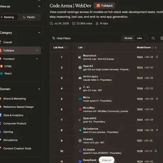Click the flask icon by 14 labs
This screenshot has height=163, width=163.
[x=97, y=23]
